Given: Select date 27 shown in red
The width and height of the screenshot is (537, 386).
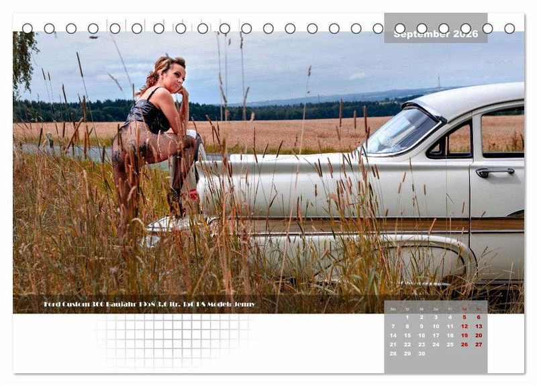Looking at the screenshot, I should (x=479, y=344).
